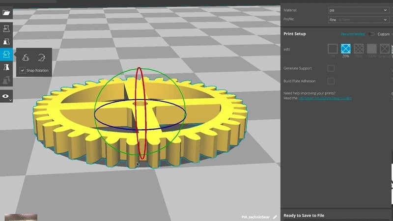
Task: Click the pencil icon to rename job
Action: pos(275,217)
